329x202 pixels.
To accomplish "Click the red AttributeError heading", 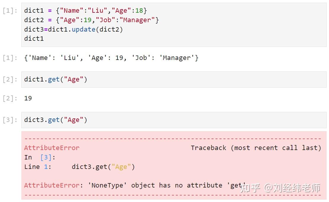I will click(52, 148).
